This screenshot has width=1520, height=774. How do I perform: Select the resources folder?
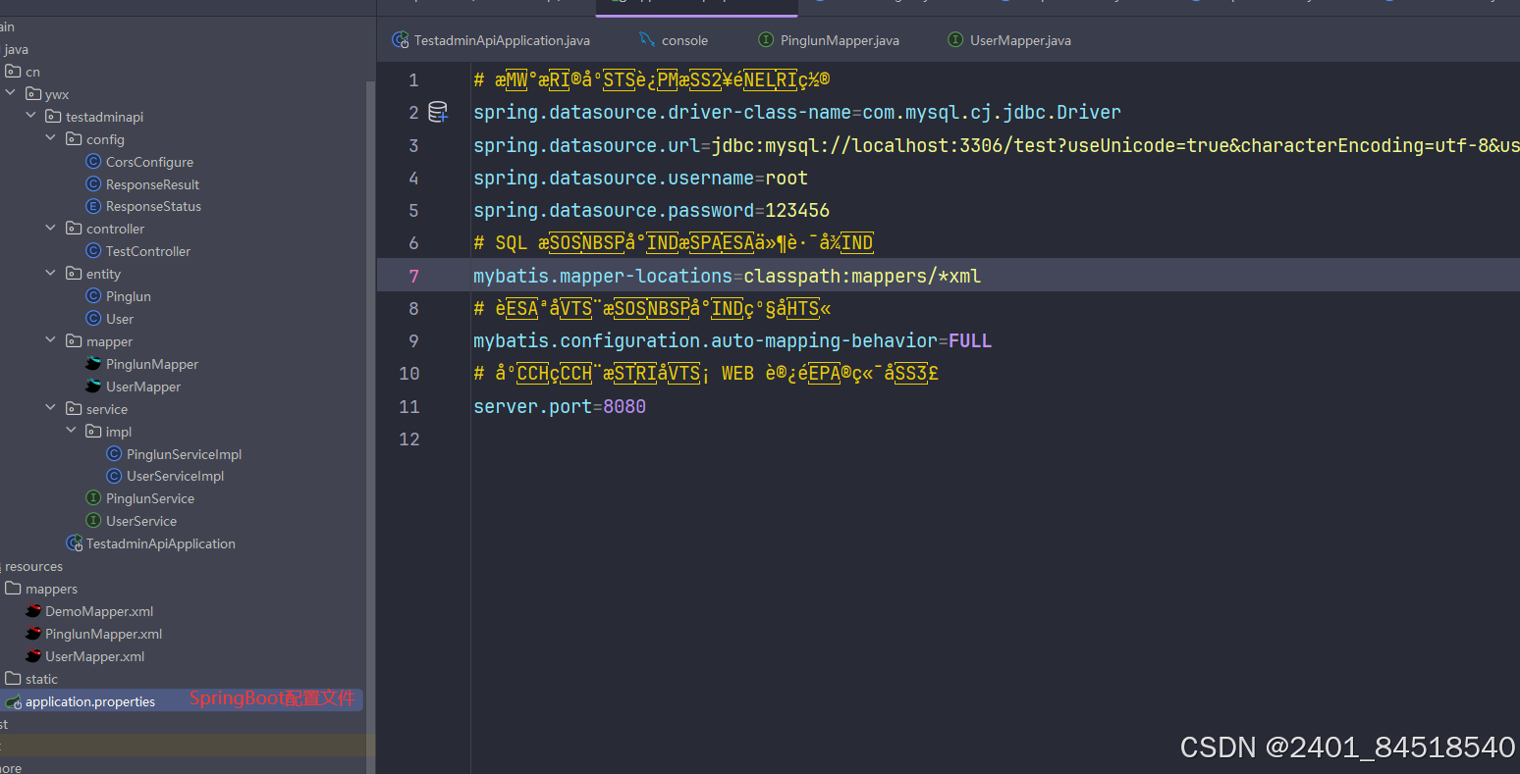(x=33, y=566)
